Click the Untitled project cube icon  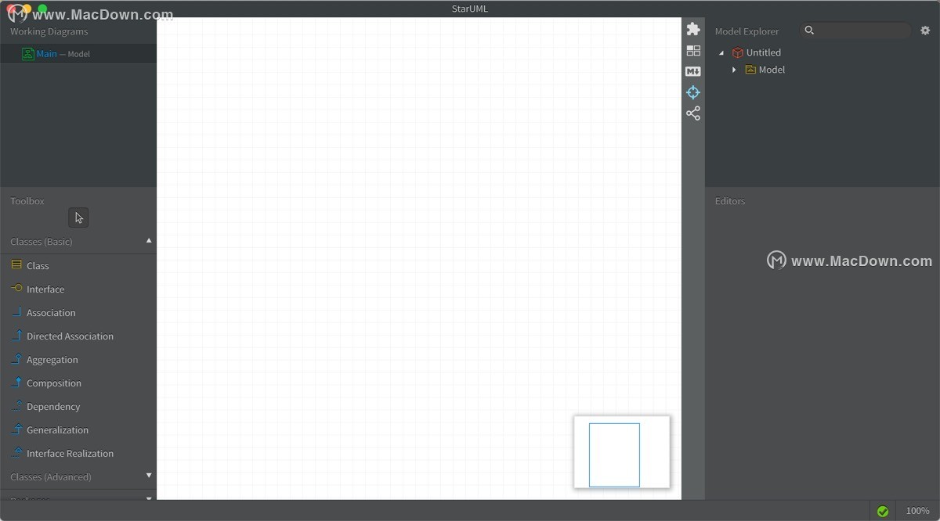(x=737, y=52)
